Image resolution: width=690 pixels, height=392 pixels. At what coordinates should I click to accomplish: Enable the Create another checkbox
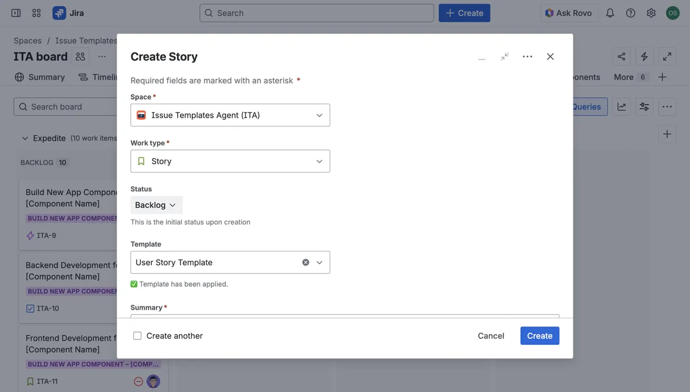coord(137,336)
